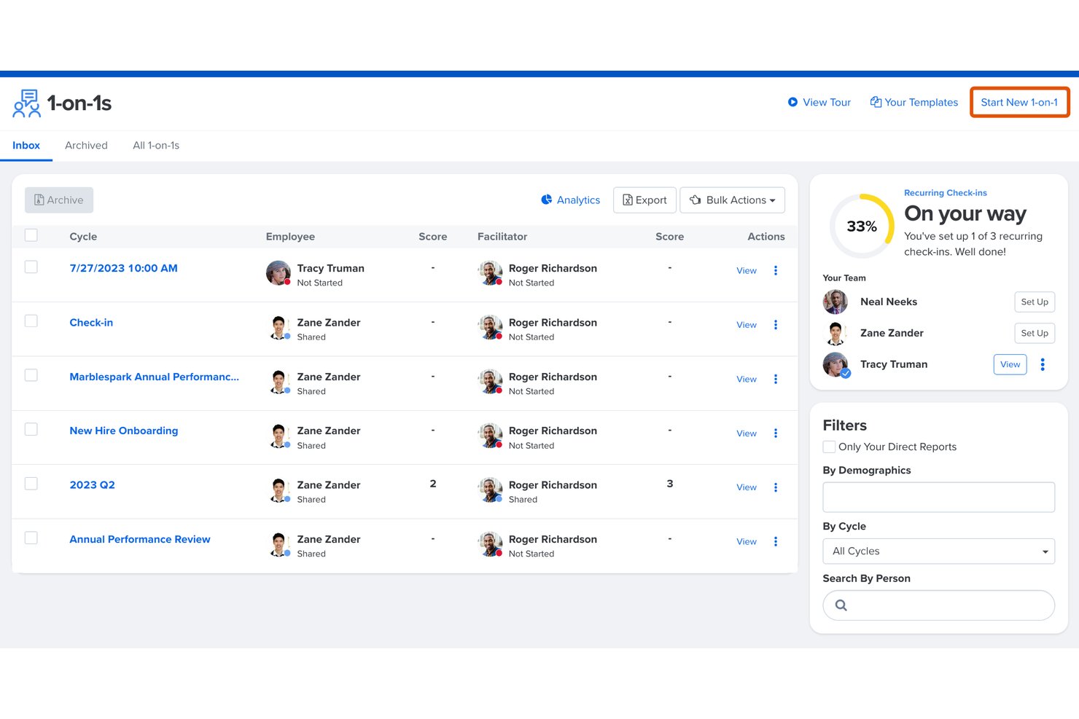Set Up check-in for Zane Zander
1079x719 pixels.
1035,333
